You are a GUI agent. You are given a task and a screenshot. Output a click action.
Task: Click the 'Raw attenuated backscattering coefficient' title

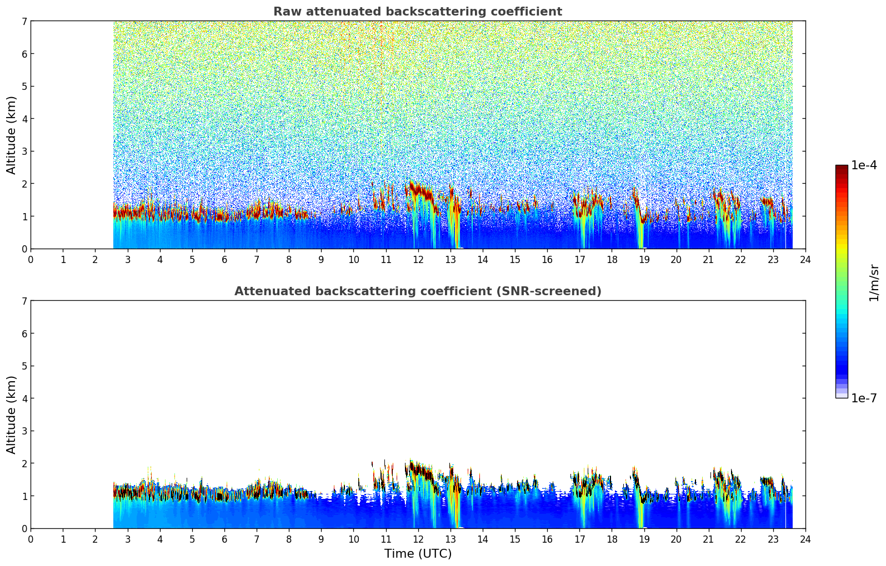pyautogui.click(x=417, y=12)
